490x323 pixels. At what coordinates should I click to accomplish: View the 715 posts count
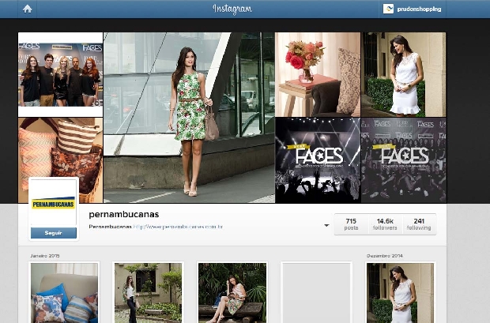(x=351, y=224)
